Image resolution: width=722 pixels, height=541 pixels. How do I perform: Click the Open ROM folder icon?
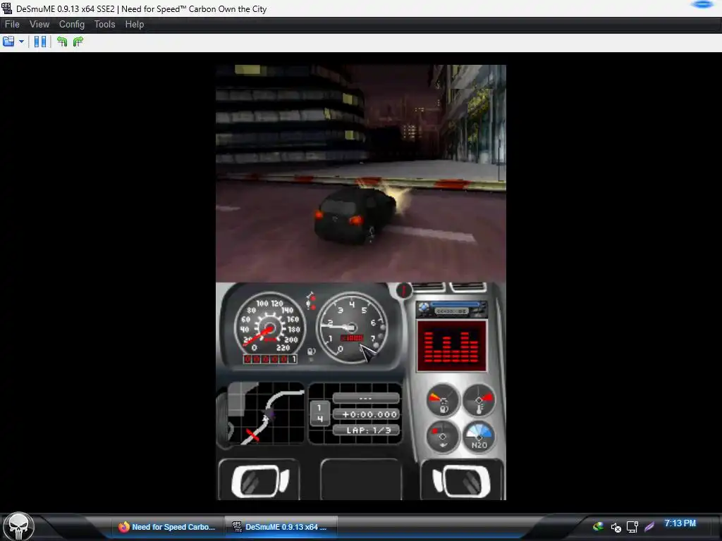pos(8,42)
